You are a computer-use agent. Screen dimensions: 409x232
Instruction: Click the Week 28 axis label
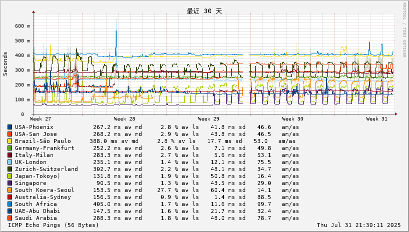125,119
